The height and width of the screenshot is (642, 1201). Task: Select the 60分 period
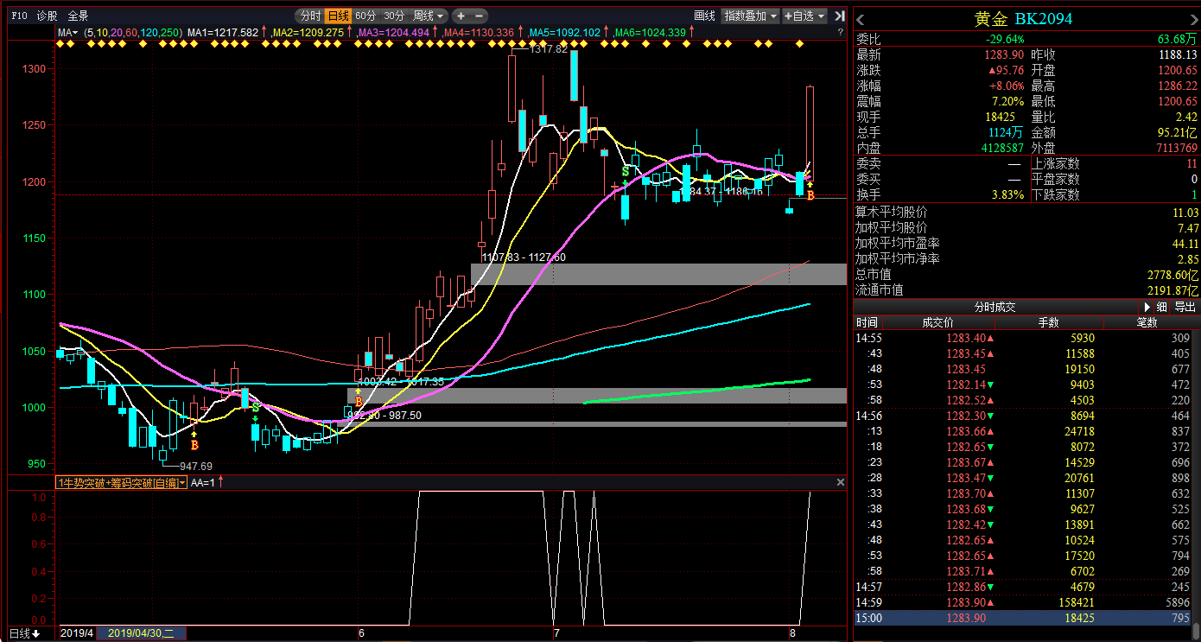tap(365, 16)
